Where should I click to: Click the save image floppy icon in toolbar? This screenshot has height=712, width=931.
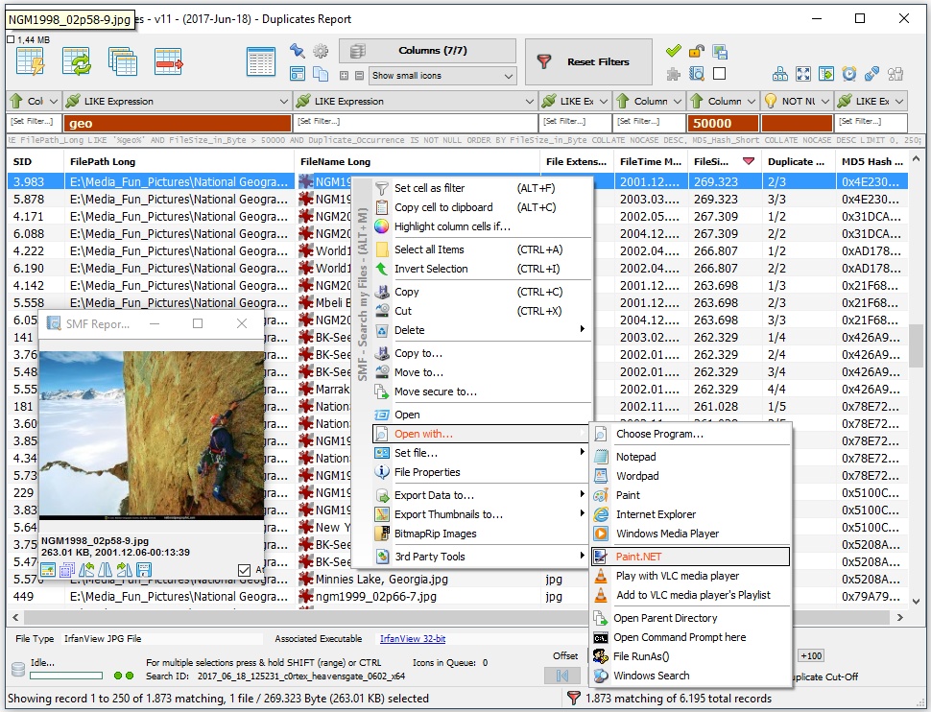tap(720, 52)
